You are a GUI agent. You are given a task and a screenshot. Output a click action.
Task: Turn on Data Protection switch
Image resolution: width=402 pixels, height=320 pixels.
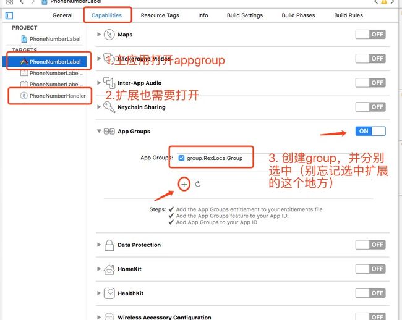point(370,245)
